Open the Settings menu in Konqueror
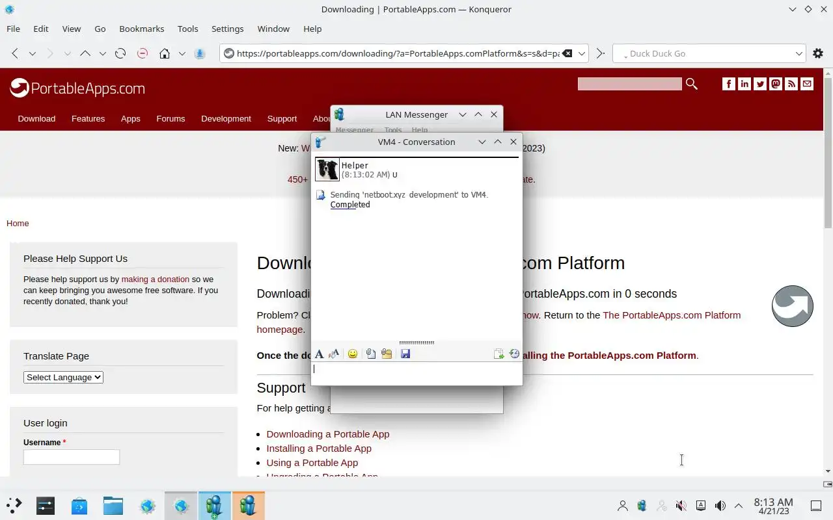Screen dimensions: 833x520 (x=228, y=29)
